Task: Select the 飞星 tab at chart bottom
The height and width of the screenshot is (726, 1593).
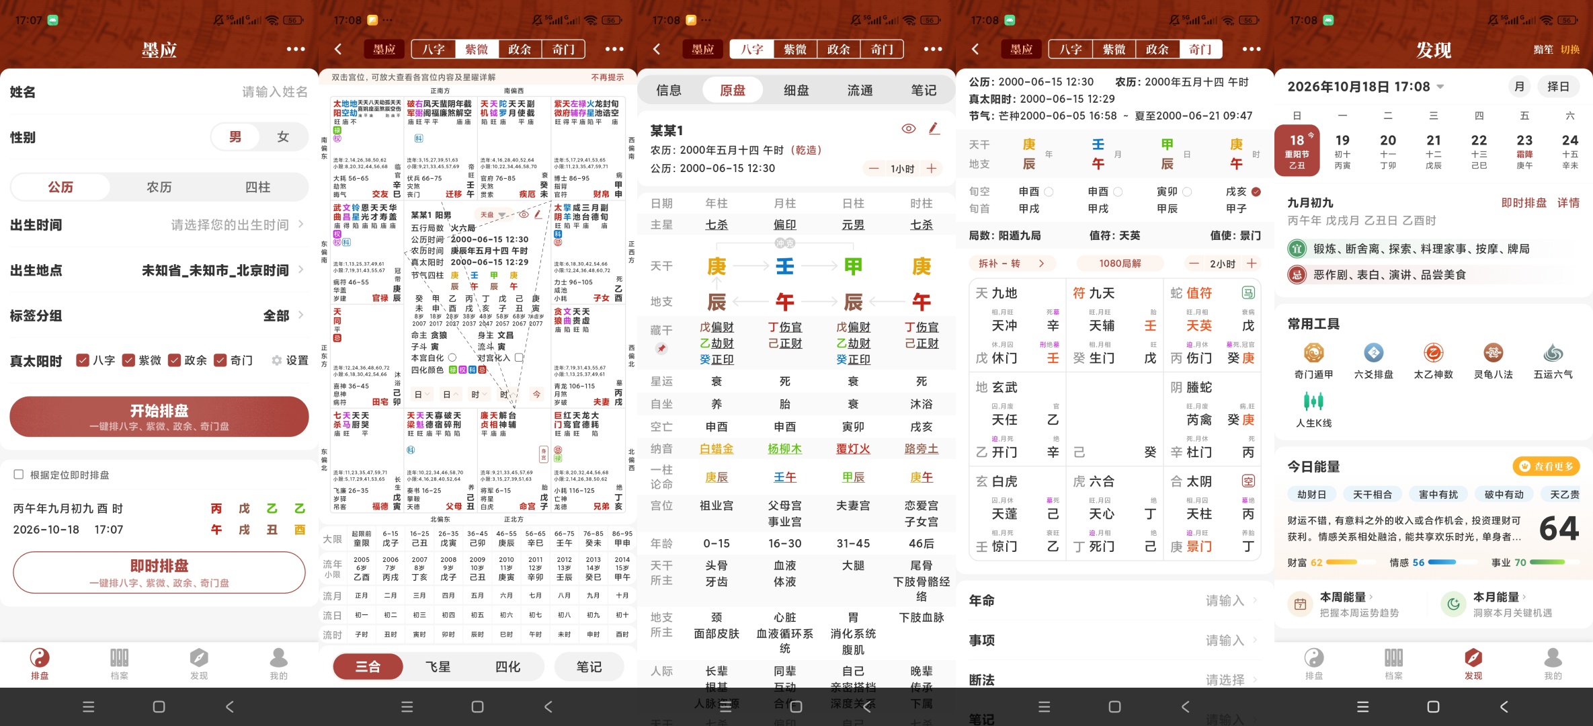Action: coord(438,667)
